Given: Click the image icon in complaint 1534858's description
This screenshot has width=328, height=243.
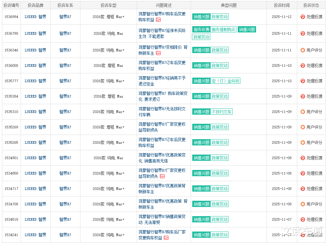Looking at the screenshot, I should (x=162, y=177).
